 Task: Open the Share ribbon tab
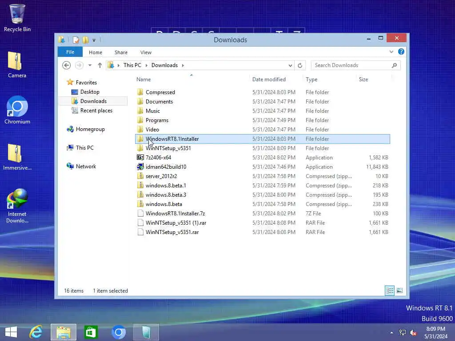[121, 52]
